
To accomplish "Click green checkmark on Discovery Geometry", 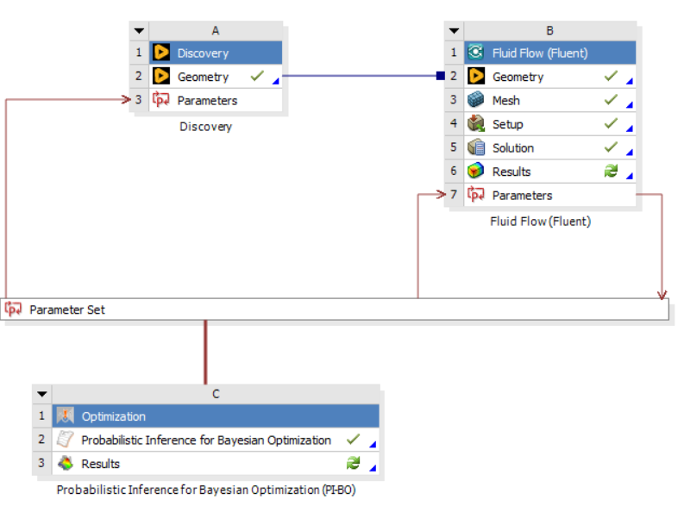I will [256, 77].
